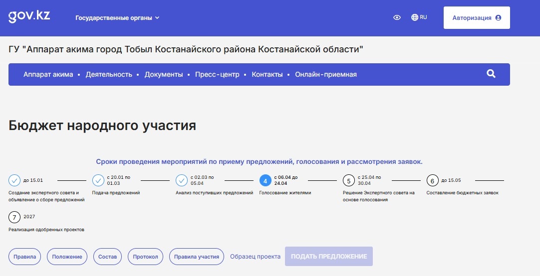Open the RU language selector
Viewport: 540px width, 276px height.
coord(419,17)
